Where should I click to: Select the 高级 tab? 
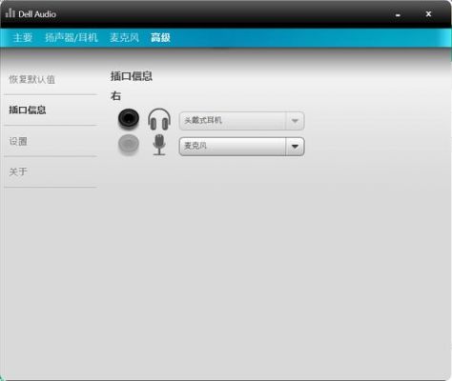[x=160, y=37]
